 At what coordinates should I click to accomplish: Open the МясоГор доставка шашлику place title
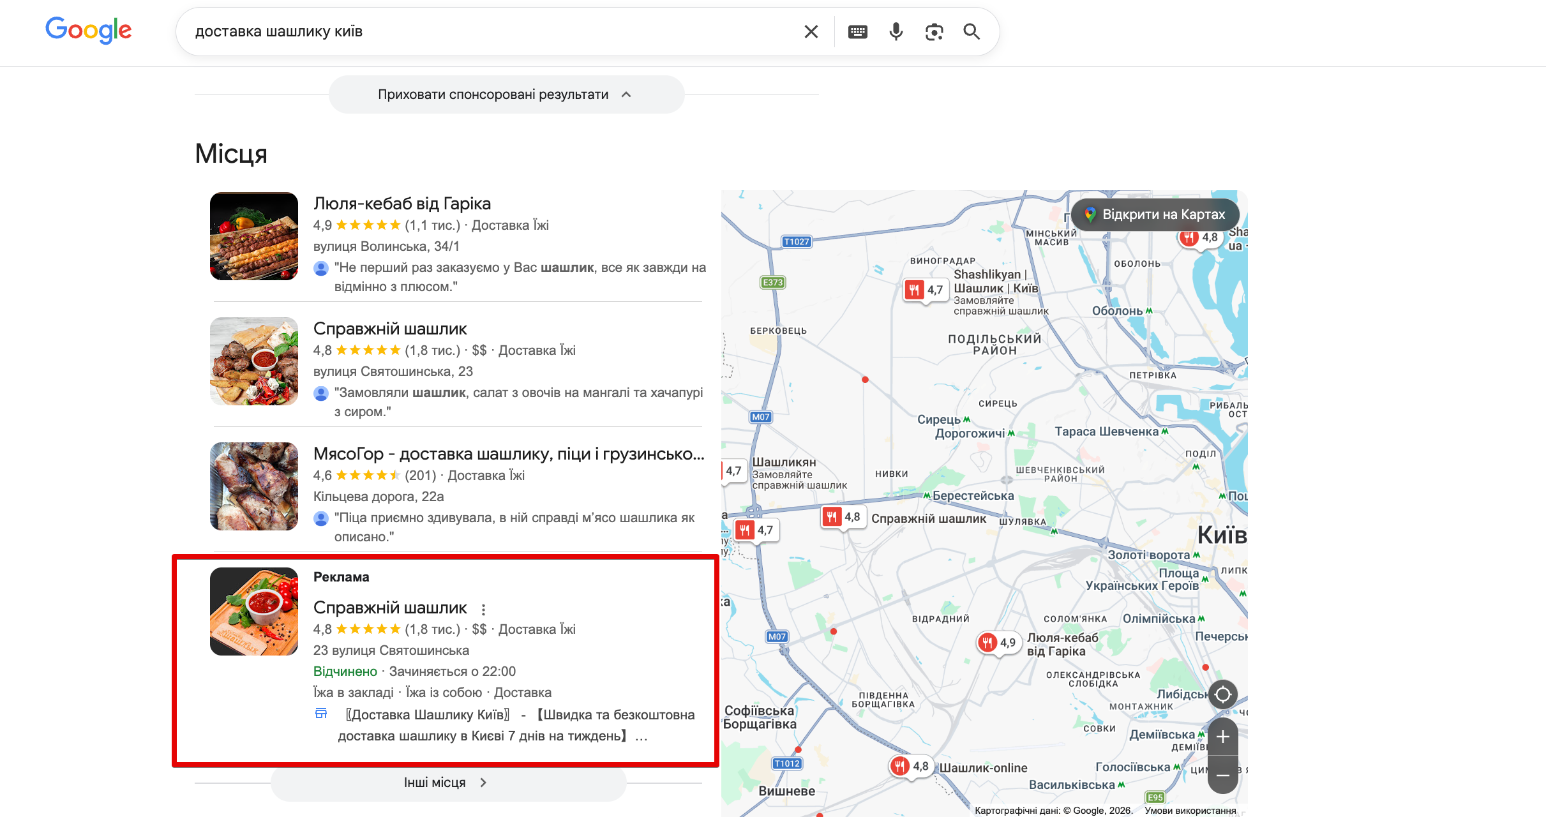coord(509,454)
